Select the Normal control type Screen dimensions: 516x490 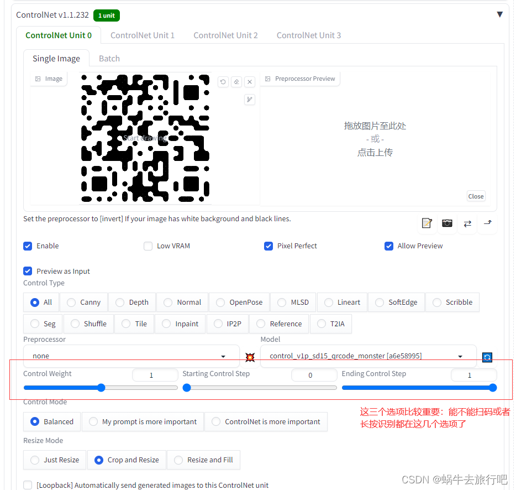182,303
